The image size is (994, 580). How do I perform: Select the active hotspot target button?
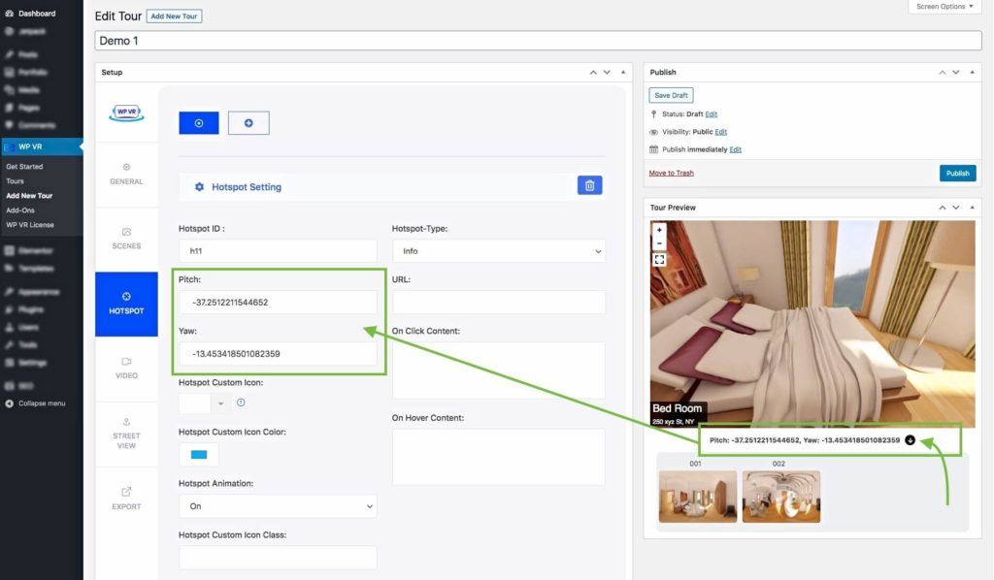198,123
